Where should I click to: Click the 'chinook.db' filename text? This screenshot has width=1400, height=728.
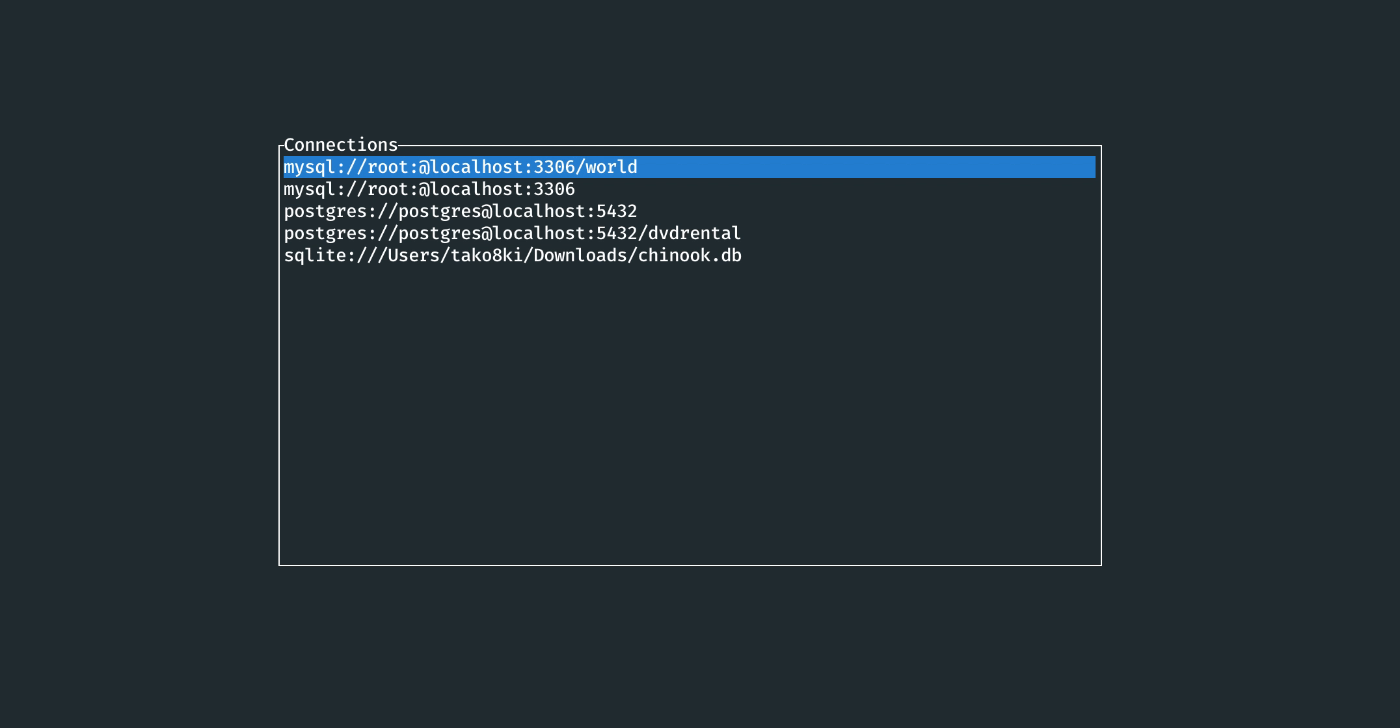coord(690,256)
